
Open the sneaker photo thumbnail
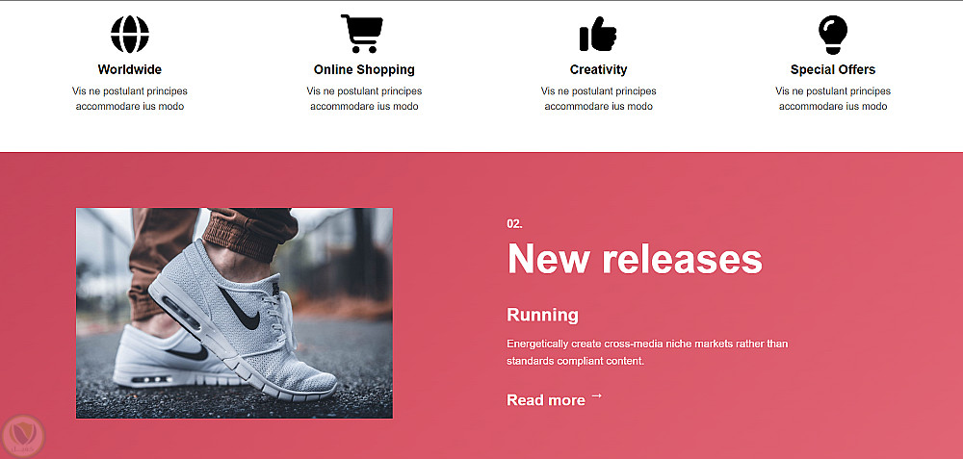[x=234, y=313]
